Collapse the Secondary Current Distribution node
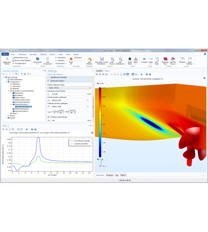Viewport: 208px width, 232px height. point(9,91)
